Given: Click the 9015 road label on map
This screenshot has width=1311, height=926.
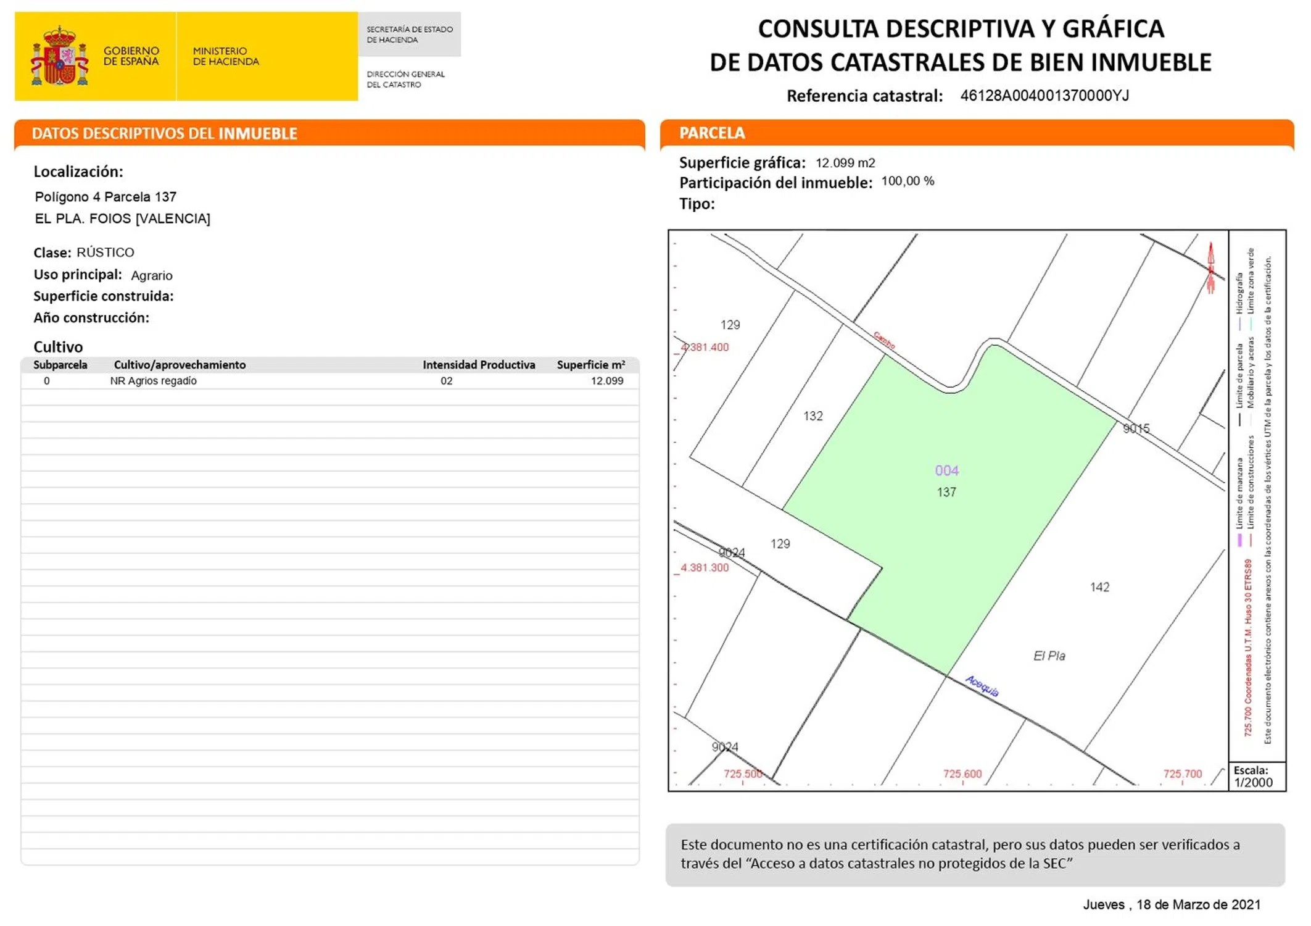Looking at the screenshot, I should pyautogui.click(x=1136, y=428).
